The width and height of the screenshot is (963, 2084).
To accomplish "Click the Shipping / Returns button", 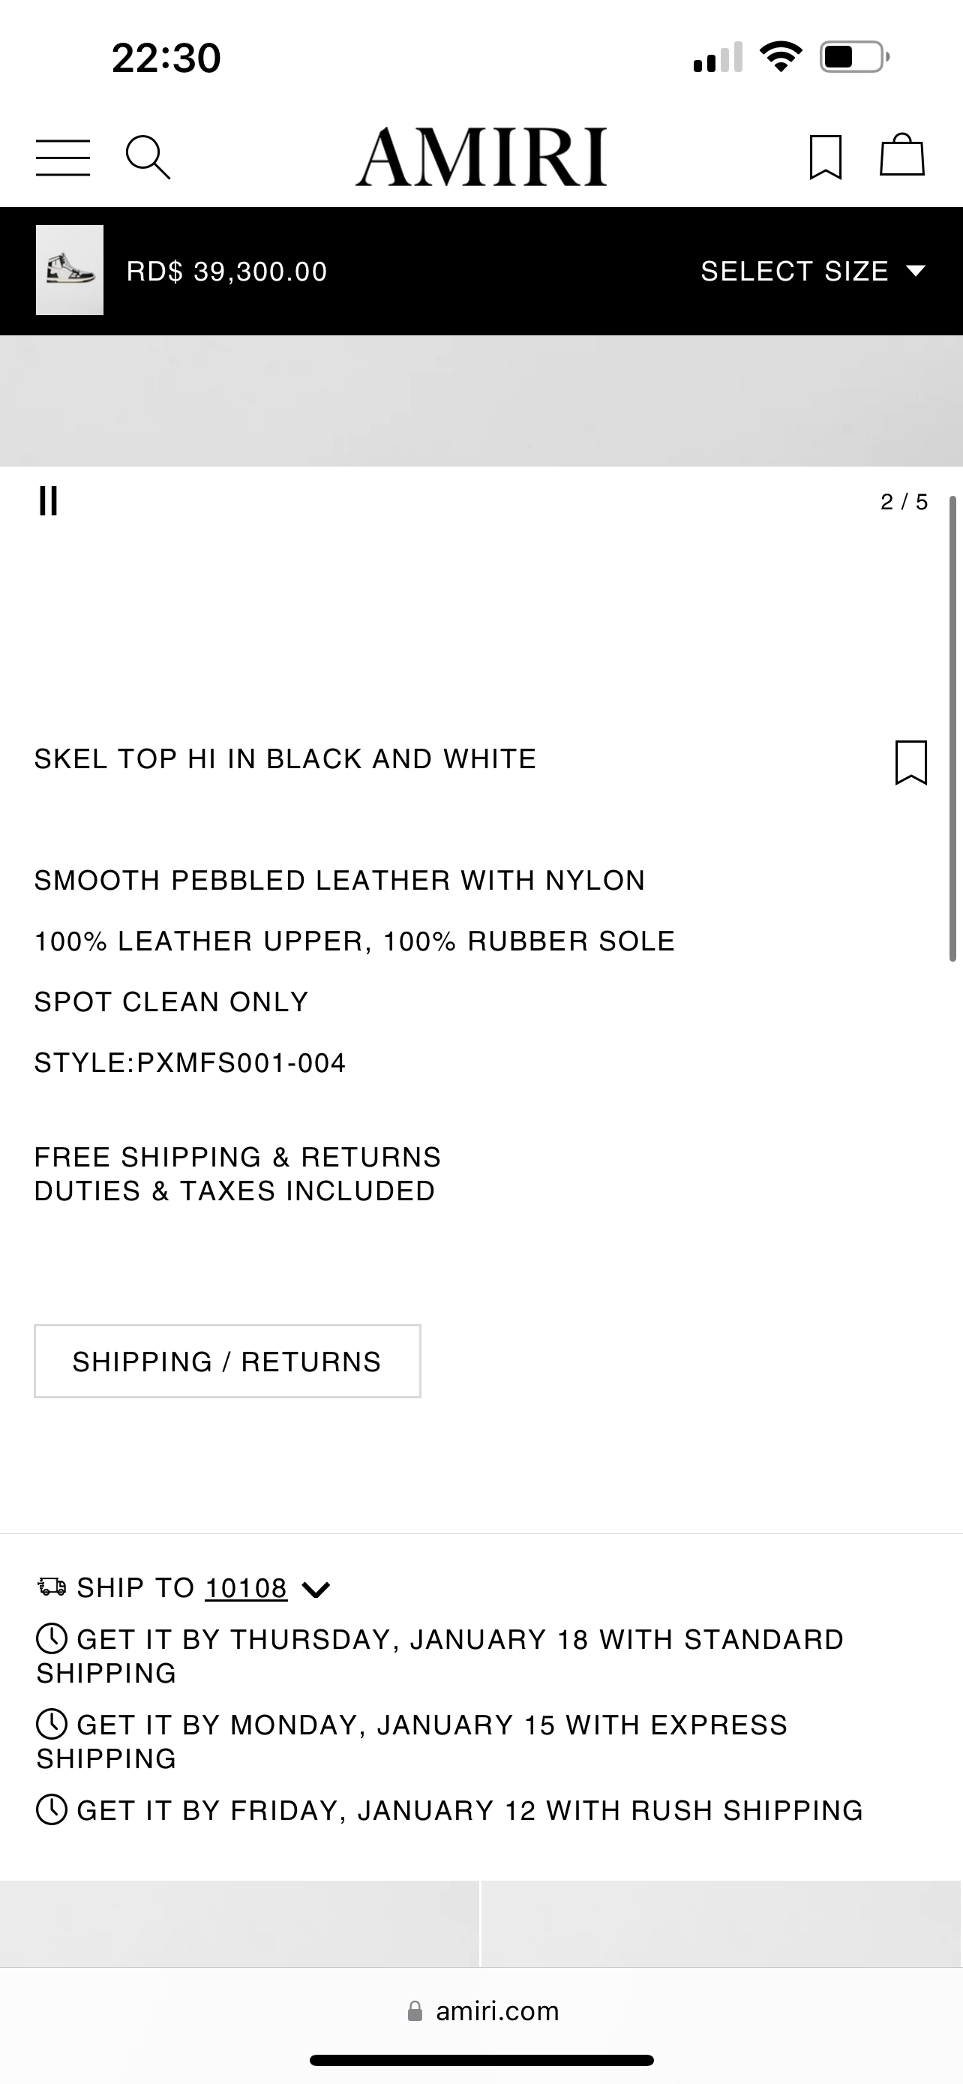I will click(x=227, y=1361).
